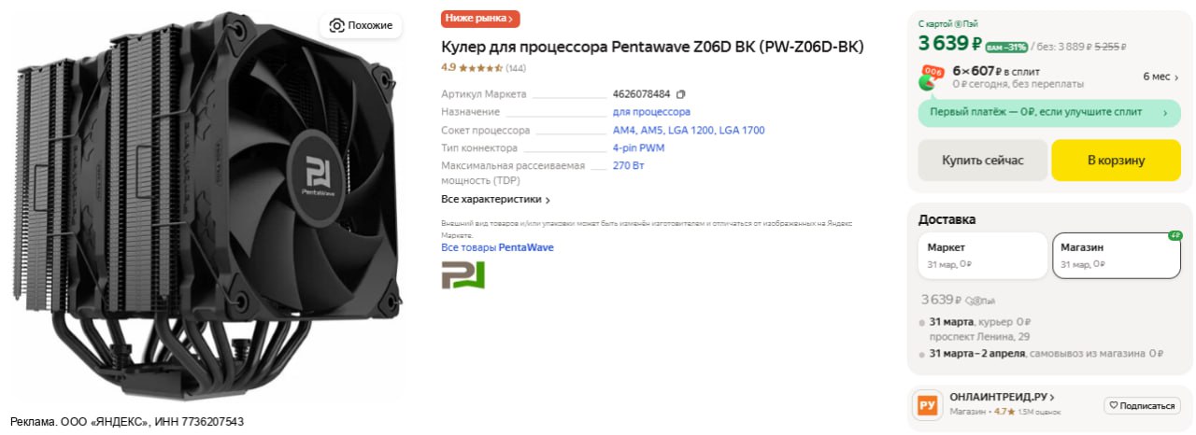Copy the Артикул Маркета number with the copy icon

(681, 94)
